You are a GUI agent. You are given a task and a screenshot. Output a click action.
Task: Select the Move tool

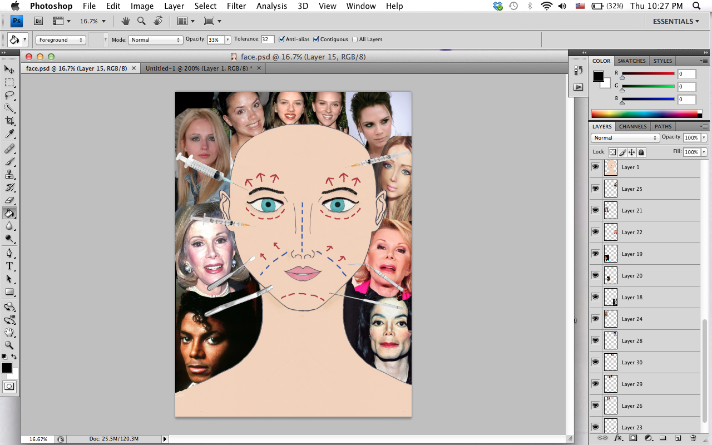pyautogui.click(x=9, y=70)
